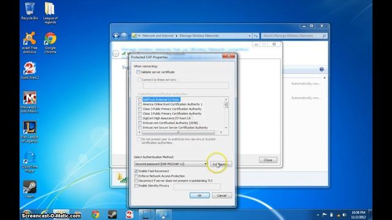392x220 pixels.
Task: Uncheck Enable Fast Reconnect
Action: (136, 171)
